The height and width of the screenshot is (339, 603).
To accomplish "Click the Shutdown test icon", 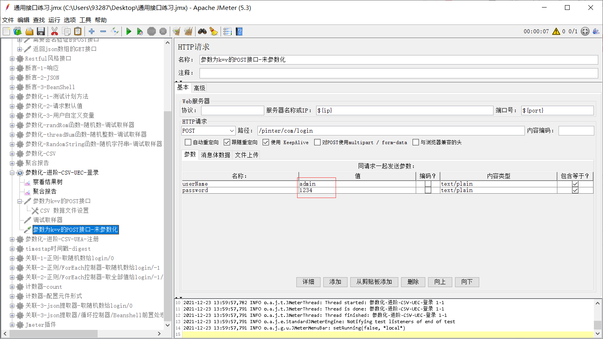I will (163, 31).
